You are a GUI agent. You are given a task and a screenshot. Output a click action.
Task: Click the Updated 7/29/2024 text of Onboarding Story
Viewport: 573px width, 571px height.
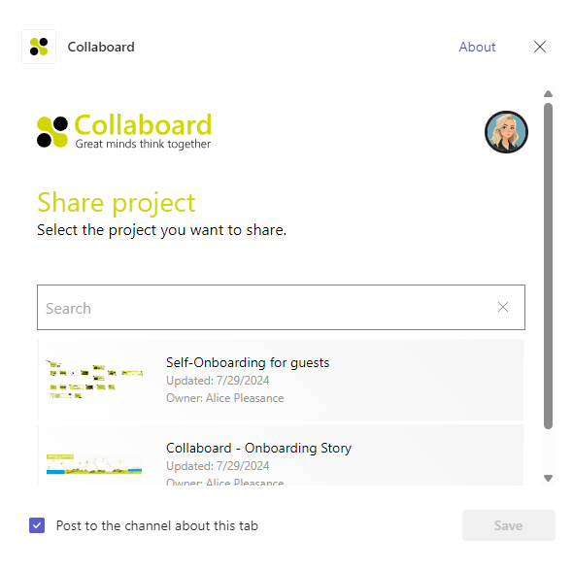(x=218, y=466)
